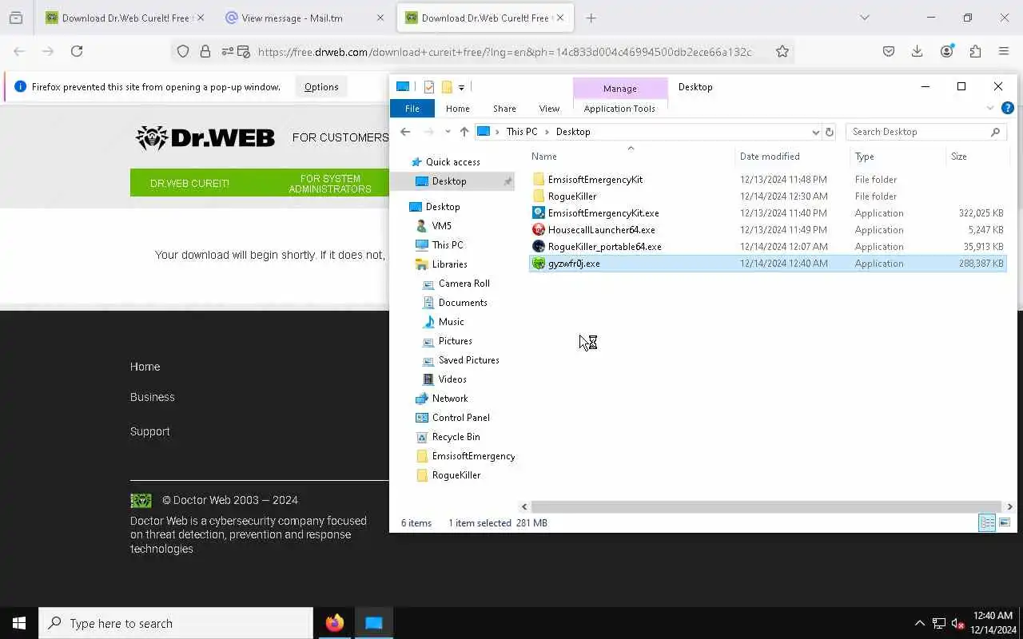The width and height of the screenshot is (1023, 639).
Task: Click the Search Desktop field
Action: pos(927,132)
